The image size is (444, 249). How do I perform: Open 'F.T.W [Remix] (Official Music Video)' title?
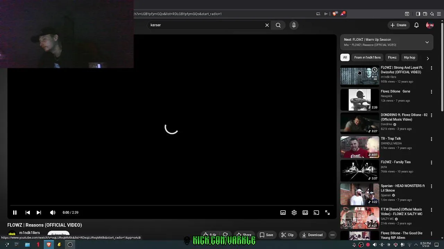click(x=402, y=212)
